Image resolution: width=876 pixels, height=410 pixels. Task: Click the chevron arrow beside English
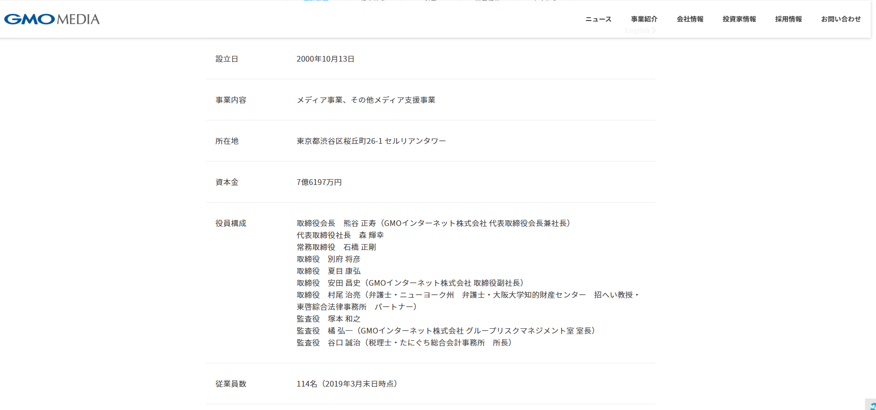click(654, 31)
